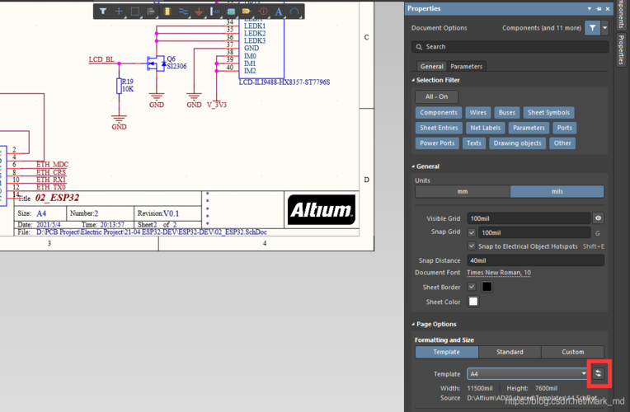The height and width of the screenshot is (412, 630).
Task: Toggle the Components selection filter
Action: 439,112
